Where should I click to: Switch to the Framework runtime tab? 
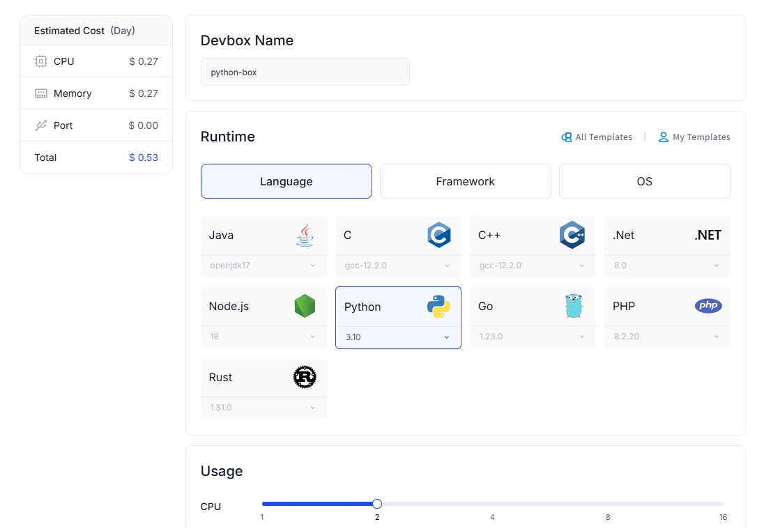coord(466,181)
